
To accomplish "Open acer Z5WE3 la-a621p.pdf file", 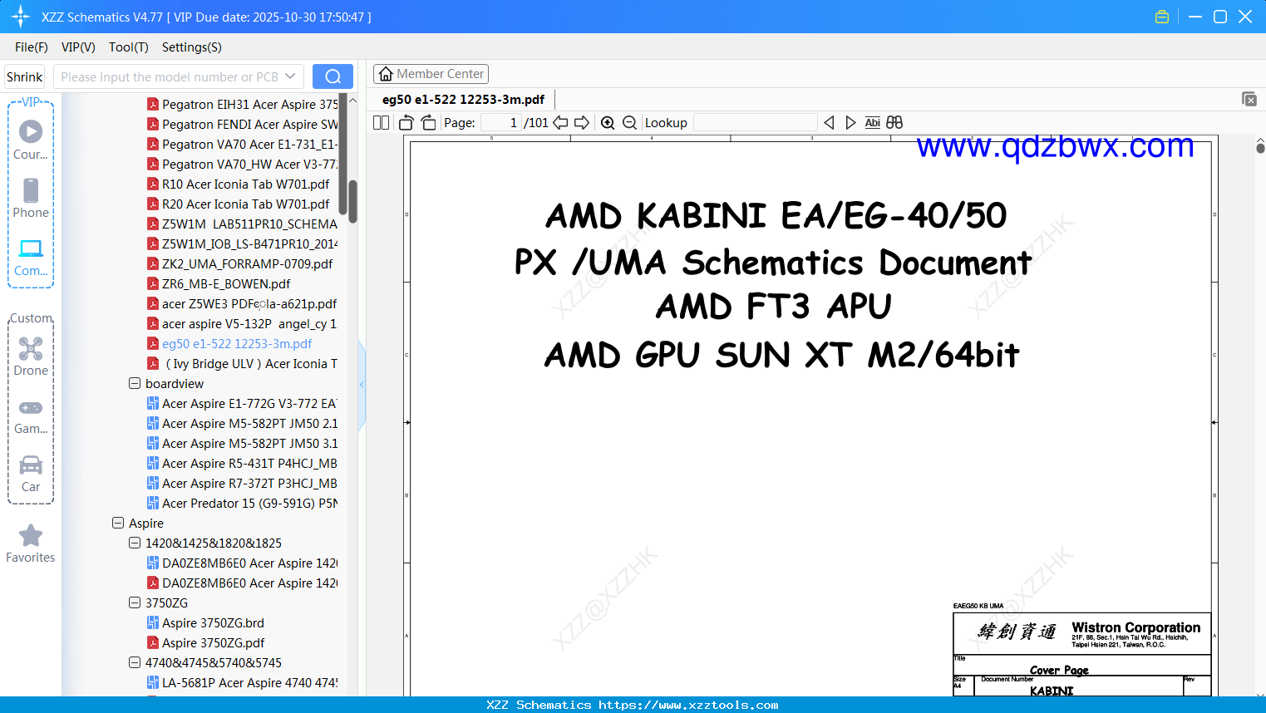I will [x=243, y=304].
